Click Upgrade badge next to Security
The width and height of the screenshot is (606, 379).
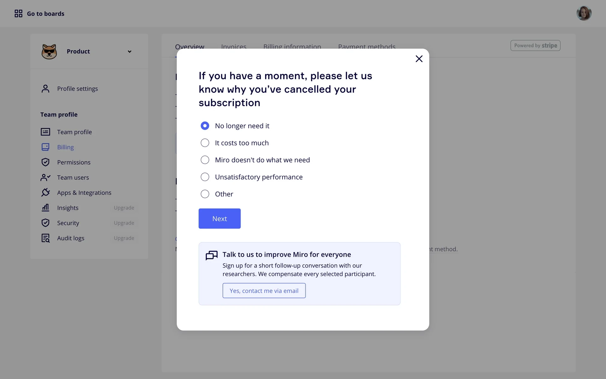point(124,223)
